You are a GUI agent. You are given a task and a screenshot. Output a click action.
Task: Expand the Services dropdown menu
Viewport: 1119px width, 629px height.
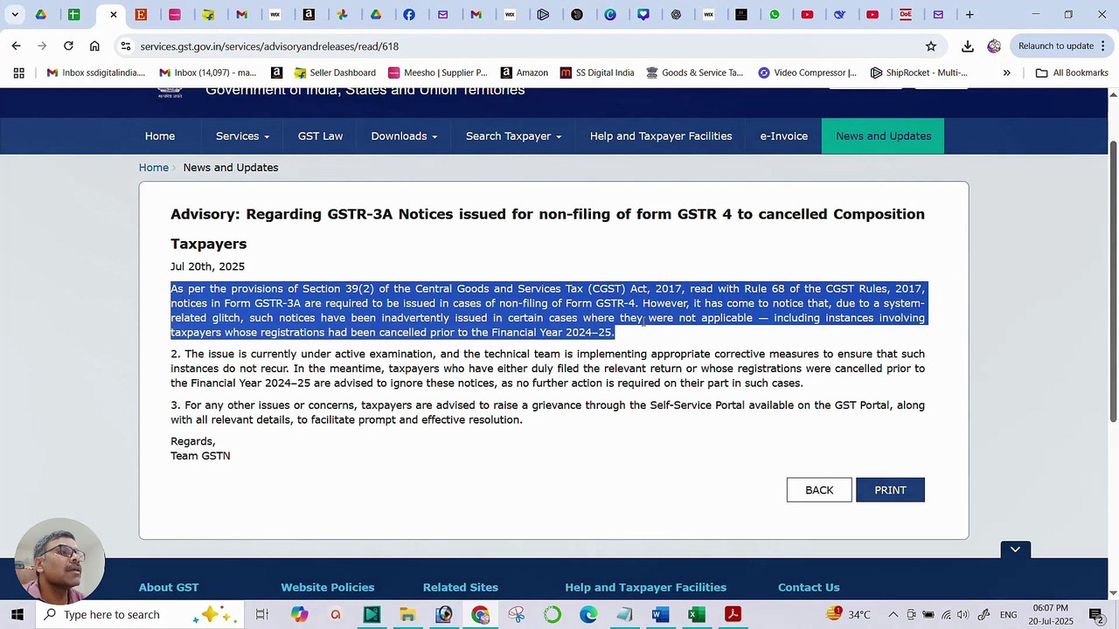point(242,136)
